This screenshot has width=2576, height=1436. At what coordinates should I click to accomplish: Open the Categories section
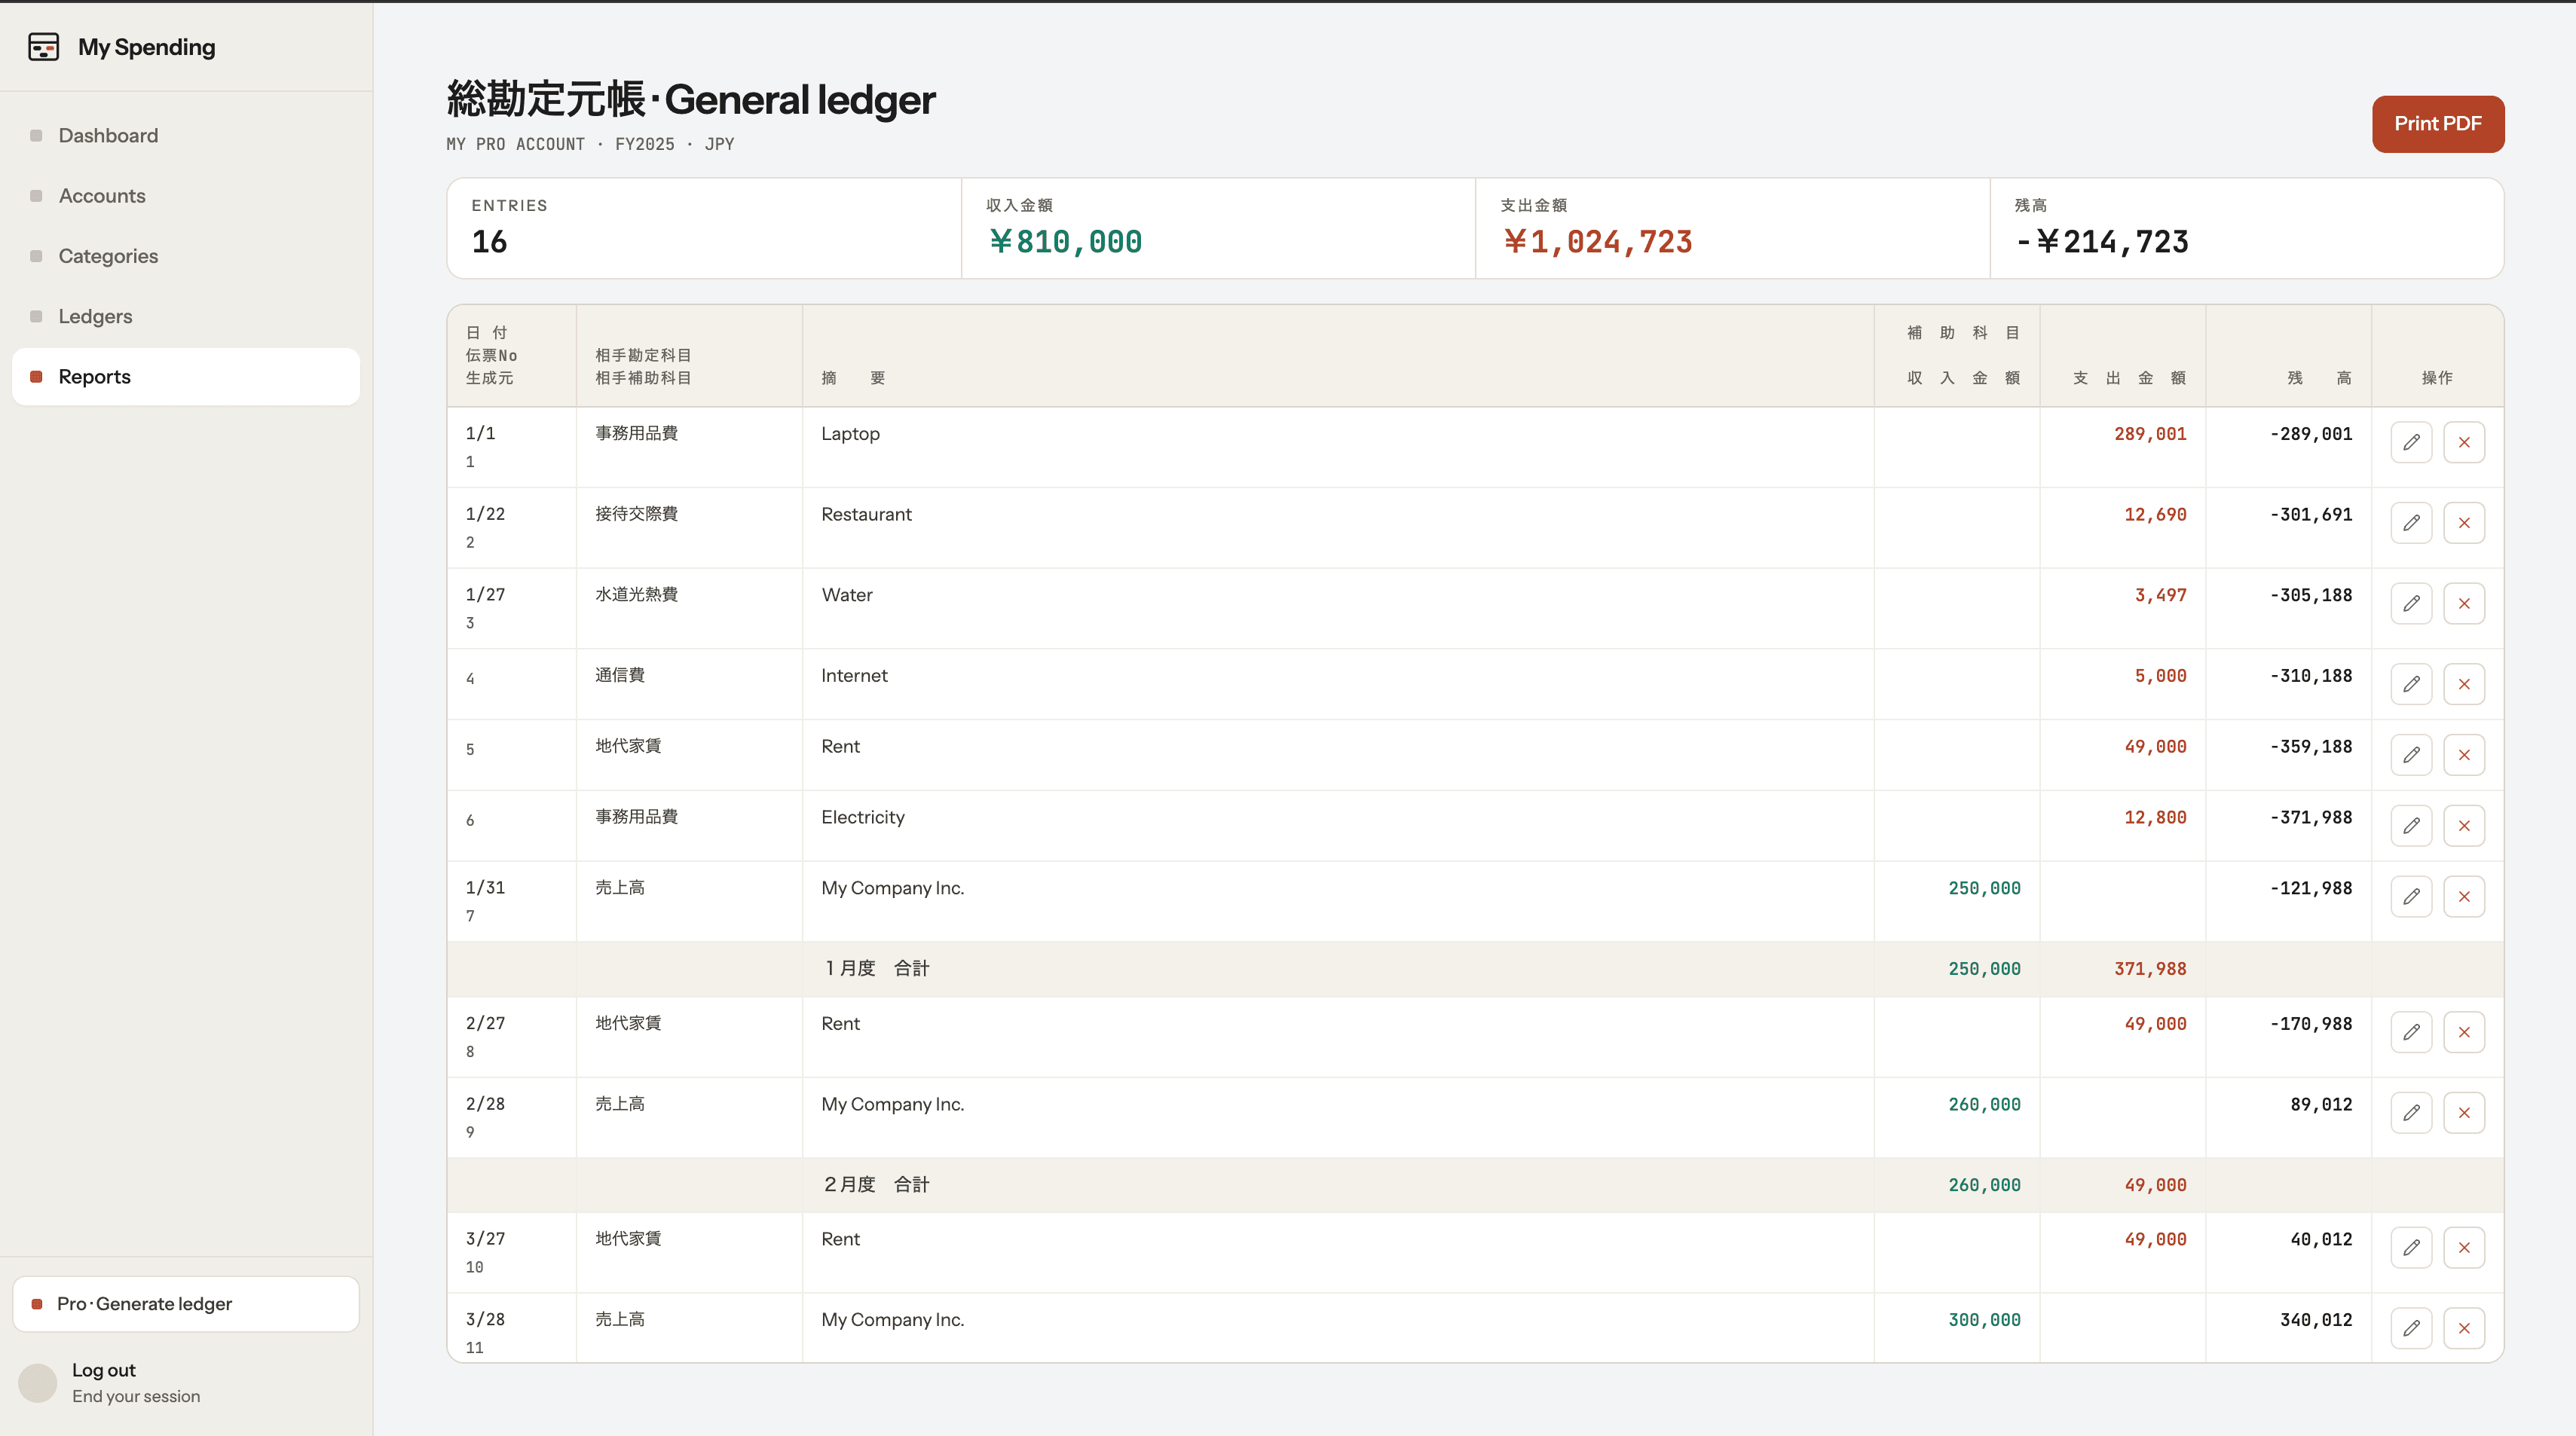pyautogui.click(x=186, y=256)
